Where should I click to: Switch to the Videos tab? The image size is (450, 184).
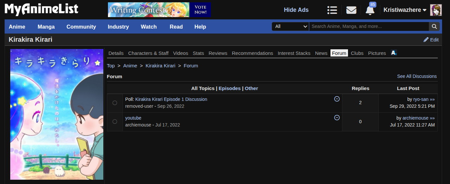(181, 53)
